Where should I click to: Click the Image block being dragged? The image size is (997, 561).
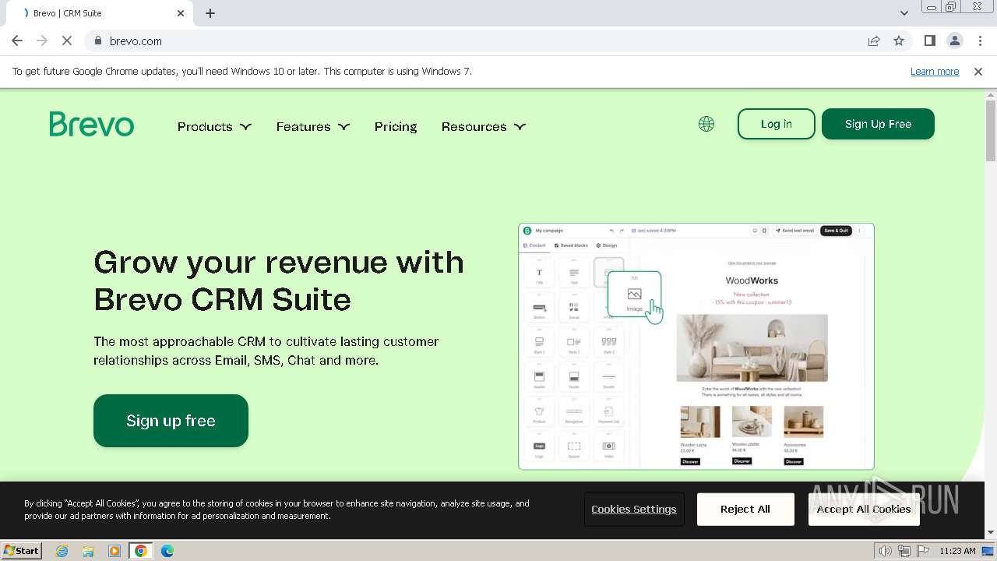634,295
